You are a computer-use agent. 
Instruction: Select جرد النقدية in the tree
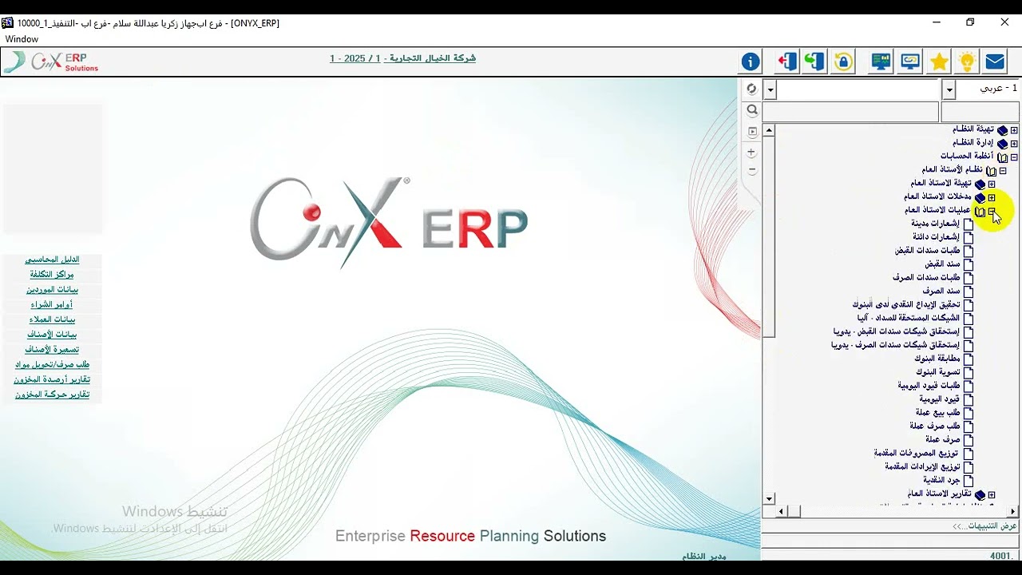tap(941, 480)
